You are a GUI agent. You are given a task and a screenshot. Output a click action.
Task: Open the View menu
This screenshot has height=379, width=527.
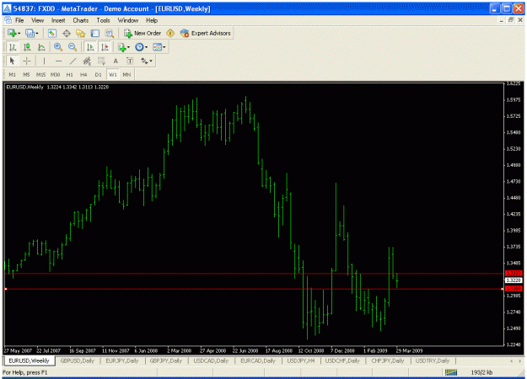[38, 20]
